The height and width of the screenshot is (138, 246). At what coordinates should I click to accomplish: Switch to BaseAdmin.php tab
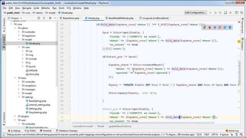[71, 18]
